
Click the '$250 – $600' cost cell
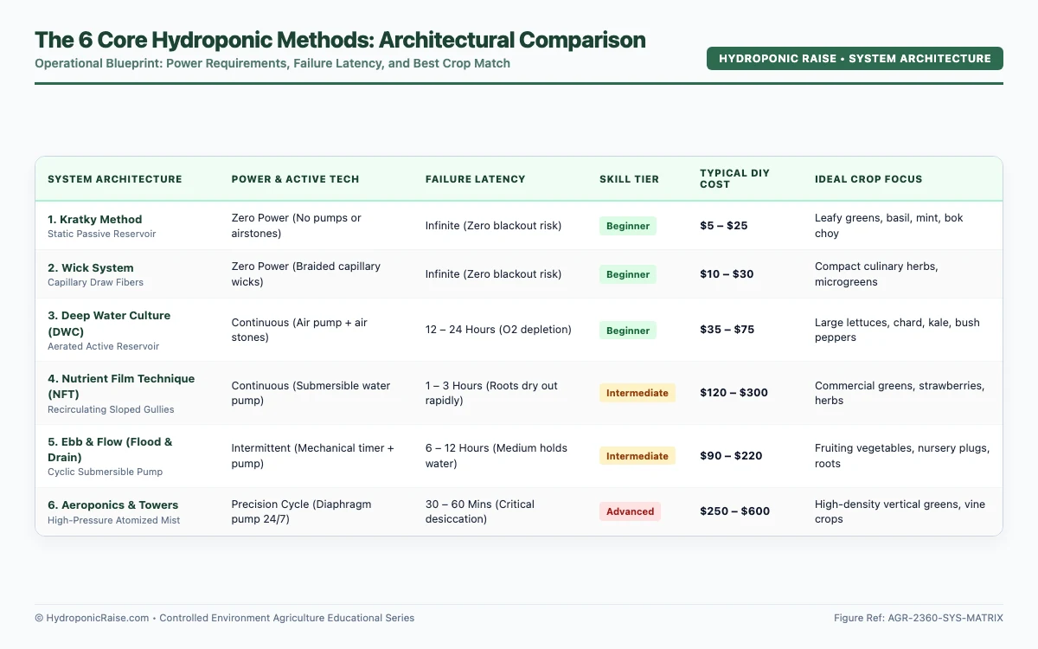point(734,511)
